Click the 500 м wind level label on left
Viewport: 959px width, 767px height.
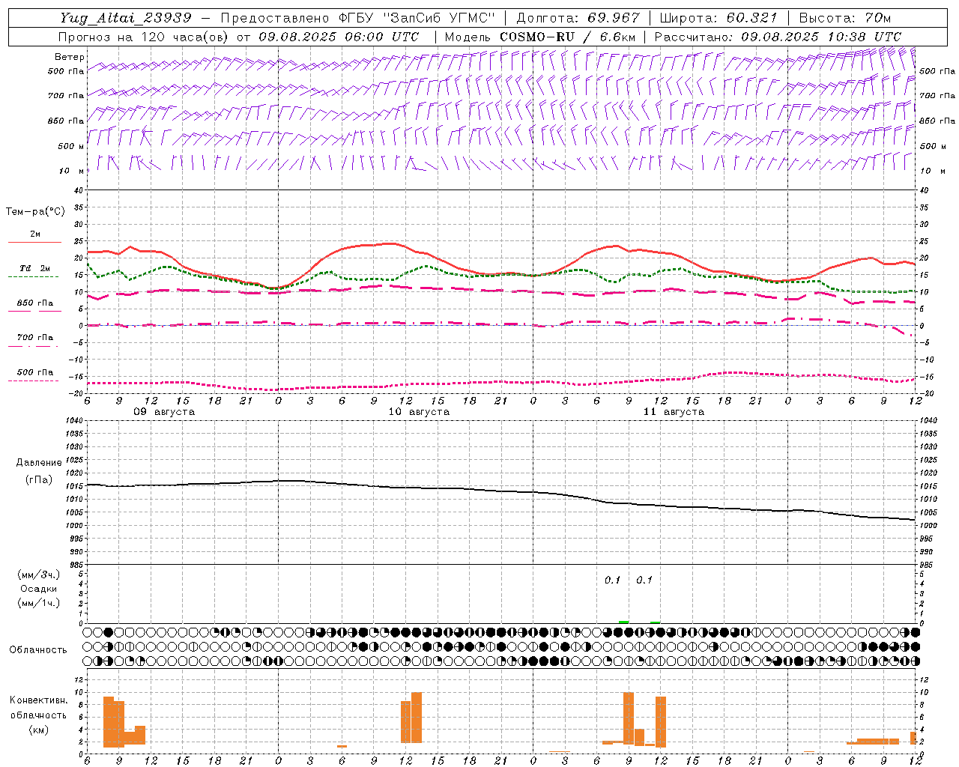71,146
